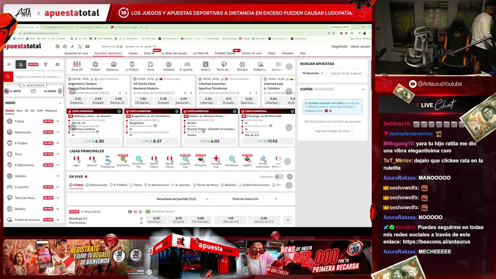The image size is (496, 279).
Task: Select the Dota 2 icon in the carousel
Action: point(205,64)
